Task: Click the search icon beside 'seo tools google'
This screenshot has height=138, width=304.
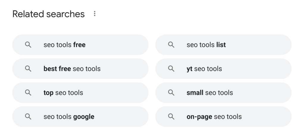Action: (x=28, y=117)
